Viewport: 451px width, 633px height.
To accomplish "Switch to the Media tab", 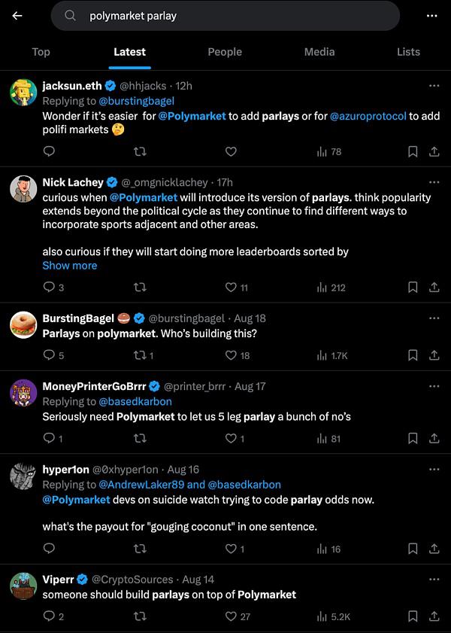I will pyautogui.click(x=319, y=52).
